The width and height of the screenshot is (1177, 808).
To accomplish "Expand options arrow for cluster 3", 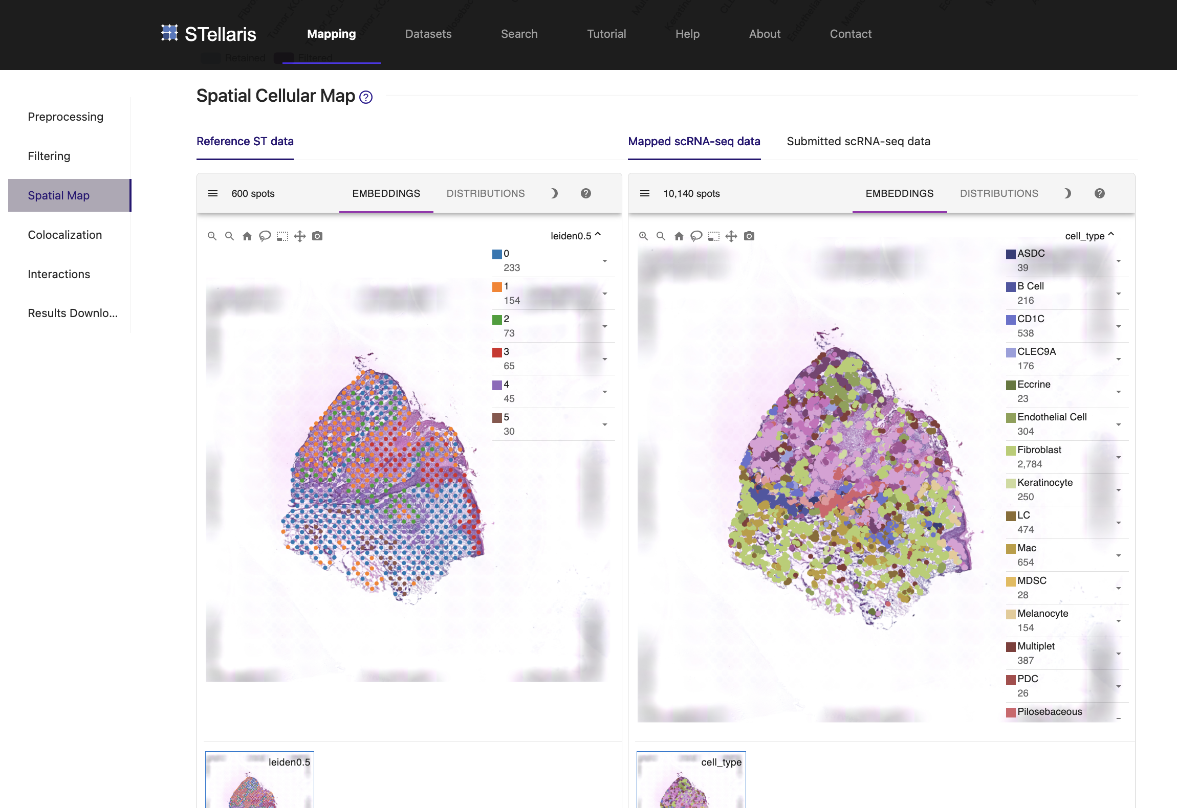I will coord(605,359).
